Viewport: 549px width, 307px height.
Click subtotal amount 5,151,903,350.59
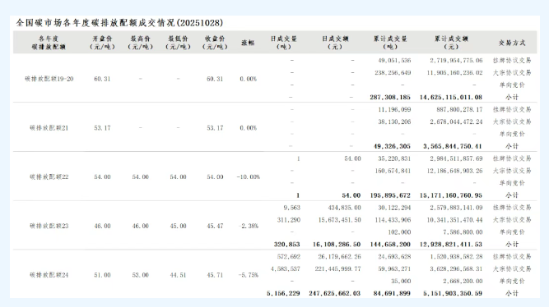453,293
